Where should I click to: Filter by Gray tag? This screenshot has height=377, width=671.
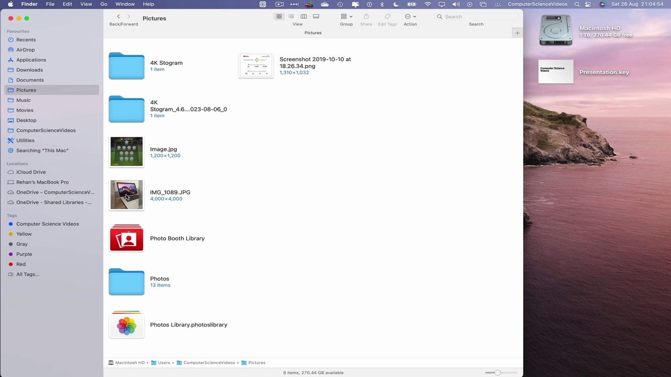coord(51,244)
